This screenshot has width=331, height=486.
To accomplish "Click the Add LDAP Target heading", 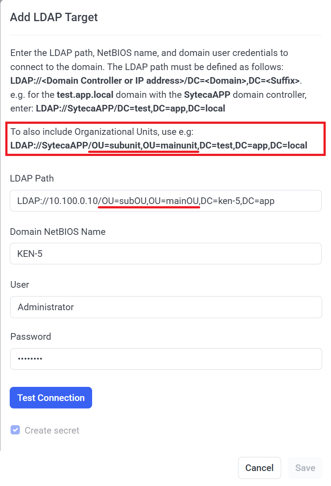I will (x=54, y=17).
